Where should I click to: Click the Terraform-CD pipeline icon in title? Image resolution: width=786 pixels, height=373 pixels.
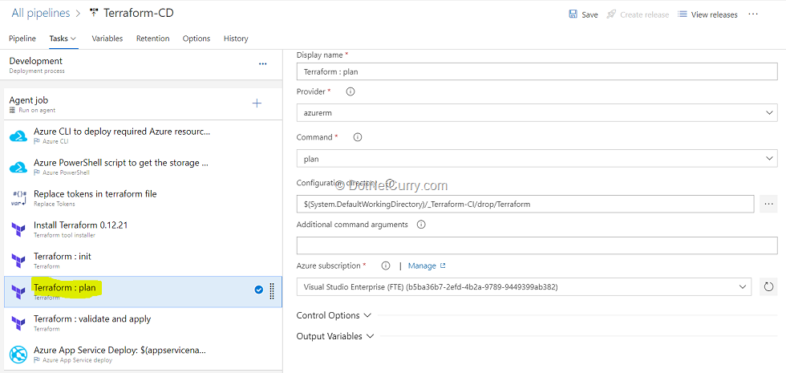(x=93, y=13)
